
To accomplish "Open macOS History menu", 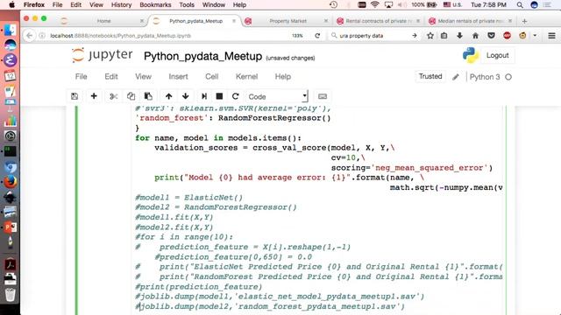I will (121, 4).
